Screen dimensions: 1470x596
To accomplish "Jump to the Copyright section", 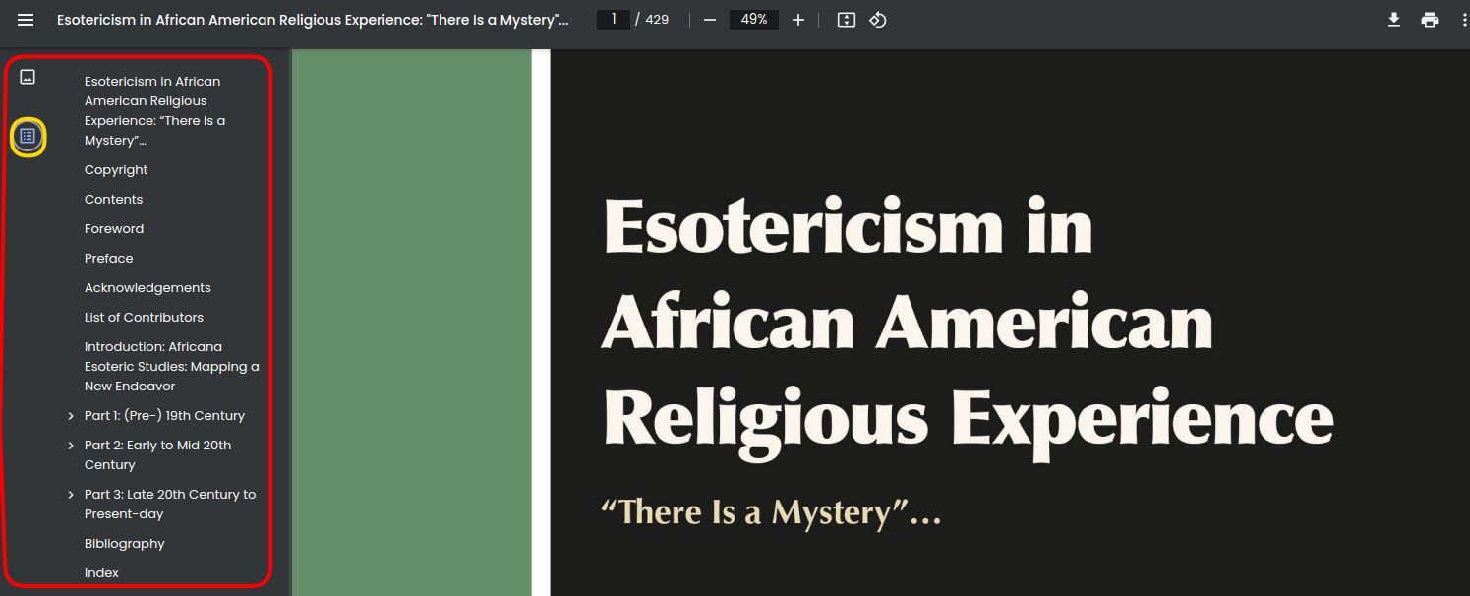I will pos(116,170).
